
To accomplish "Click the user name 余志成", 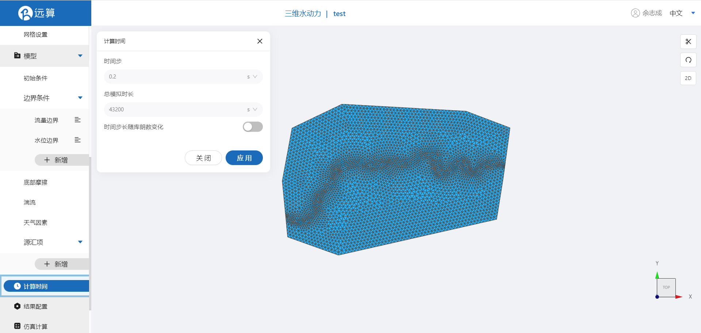I will point(652,13).
